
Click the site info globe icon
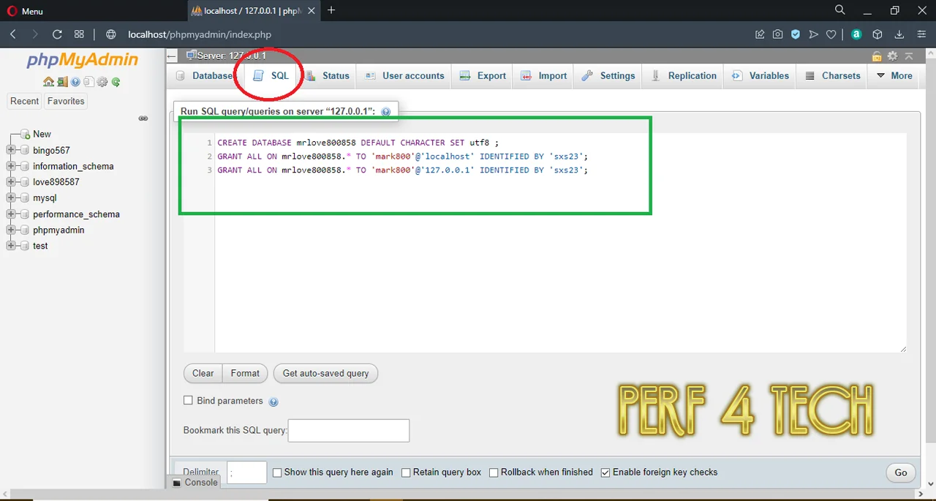coord(111,34)
